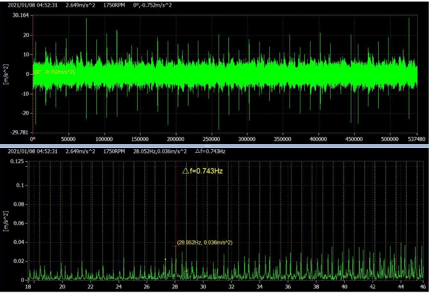
Task: Click the 30.164 maximum value on waveform axis
Action: point(21,15)
